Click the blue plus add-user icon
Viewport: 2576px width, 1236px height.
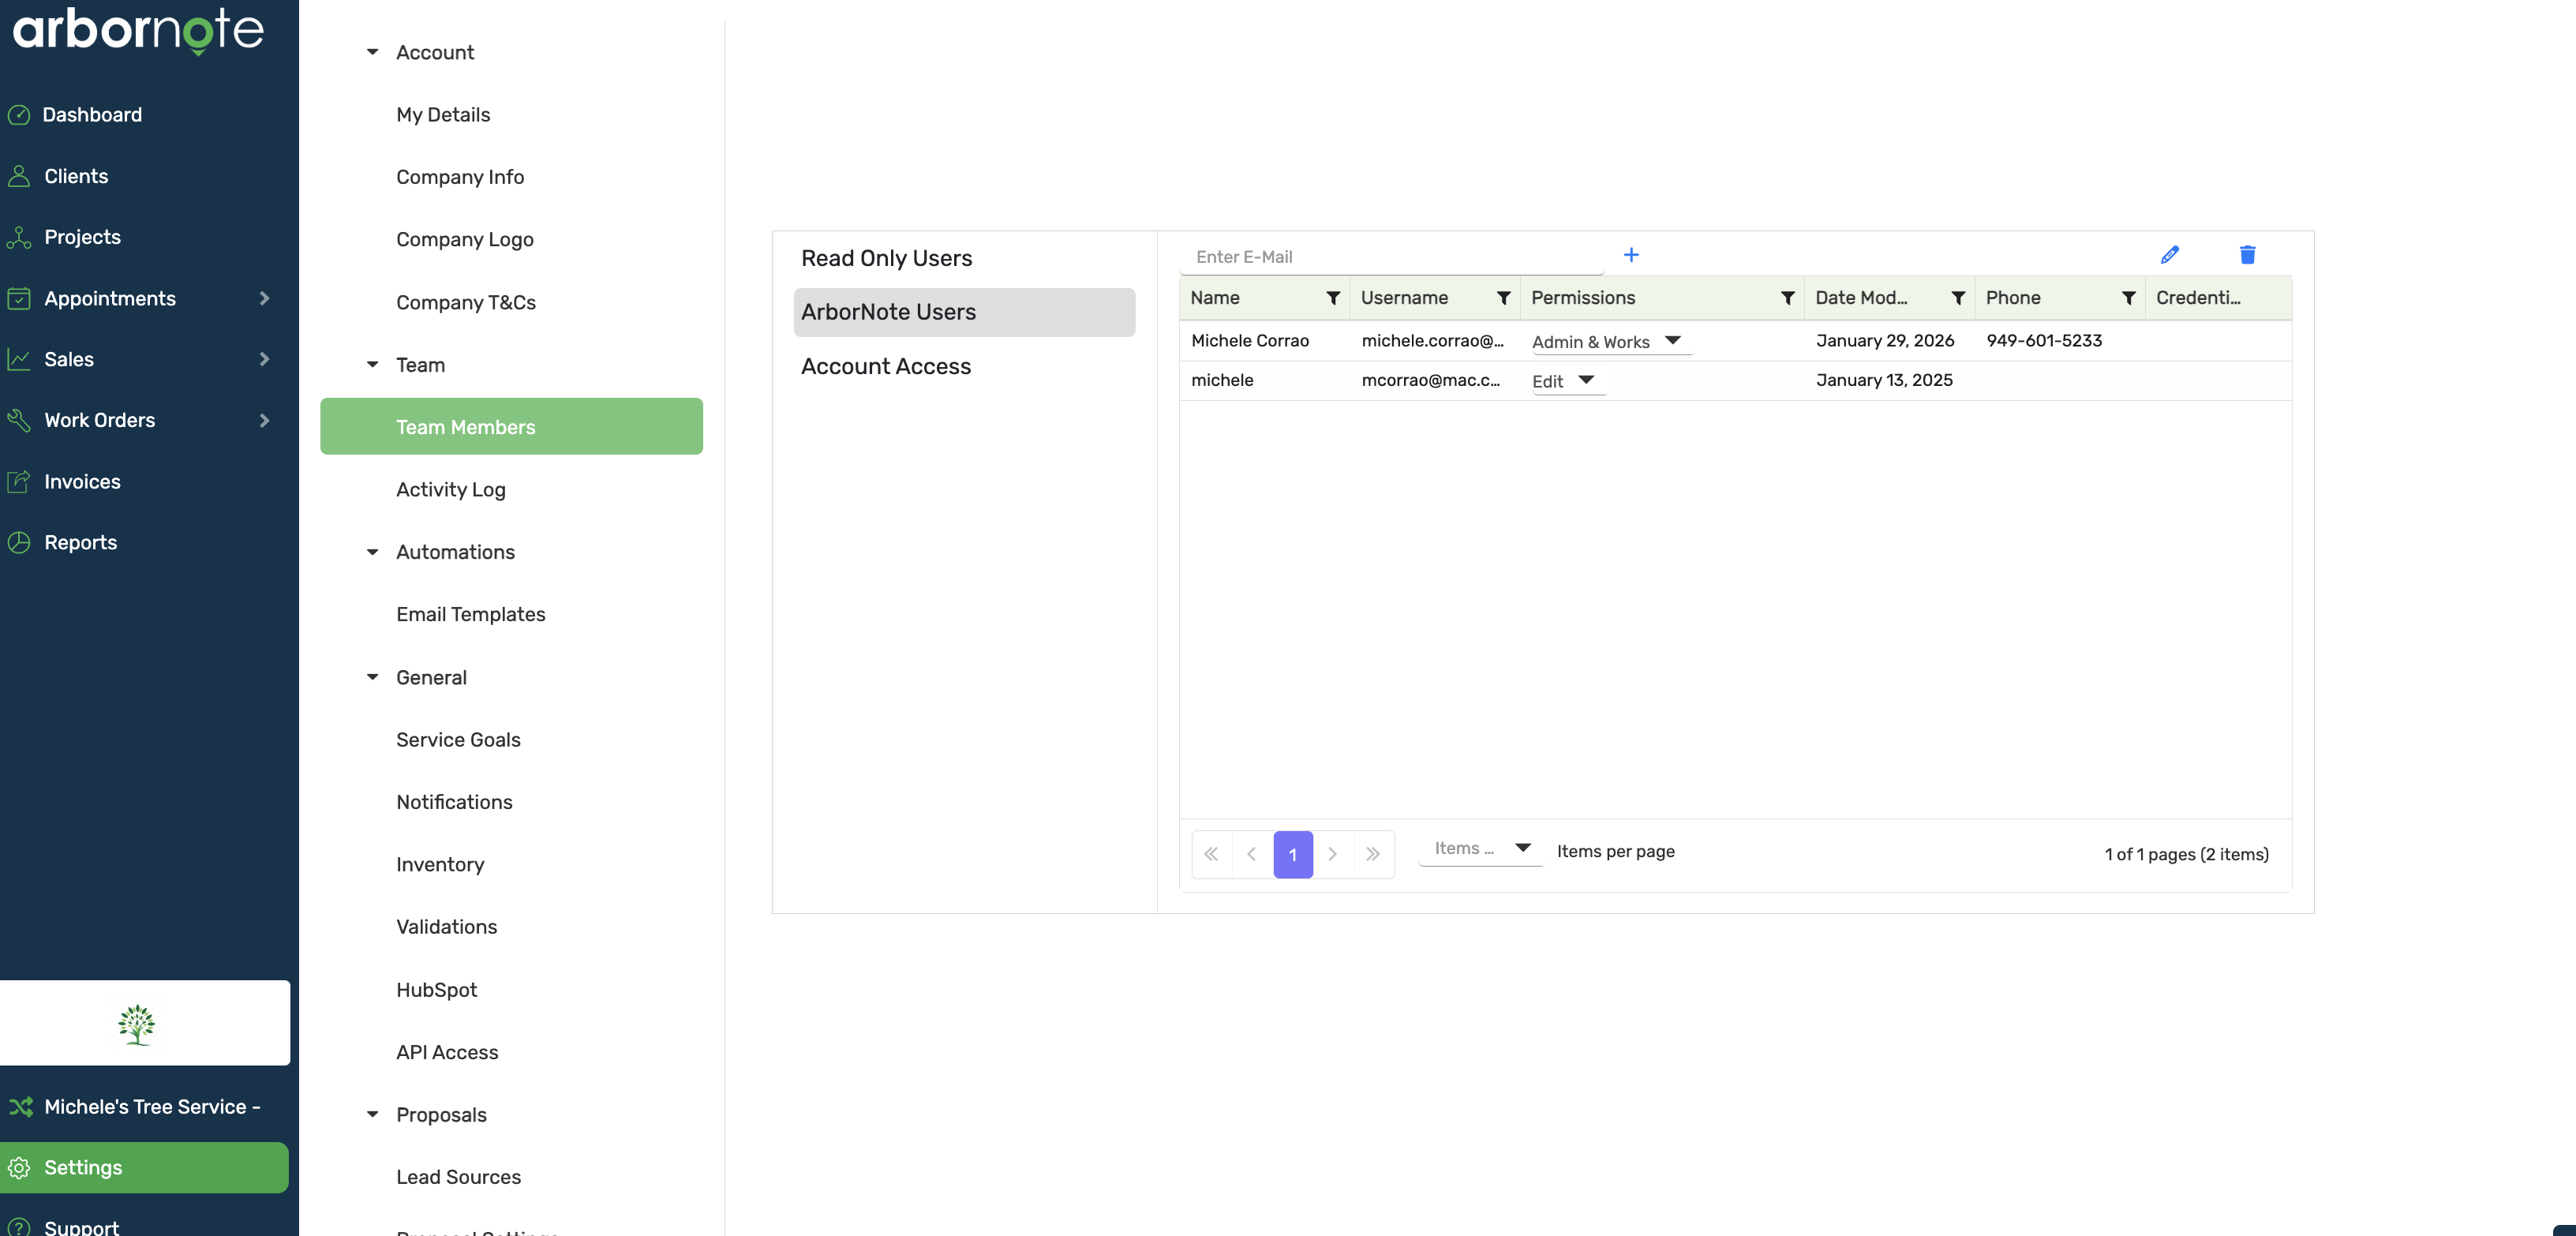click(1630, 255)
